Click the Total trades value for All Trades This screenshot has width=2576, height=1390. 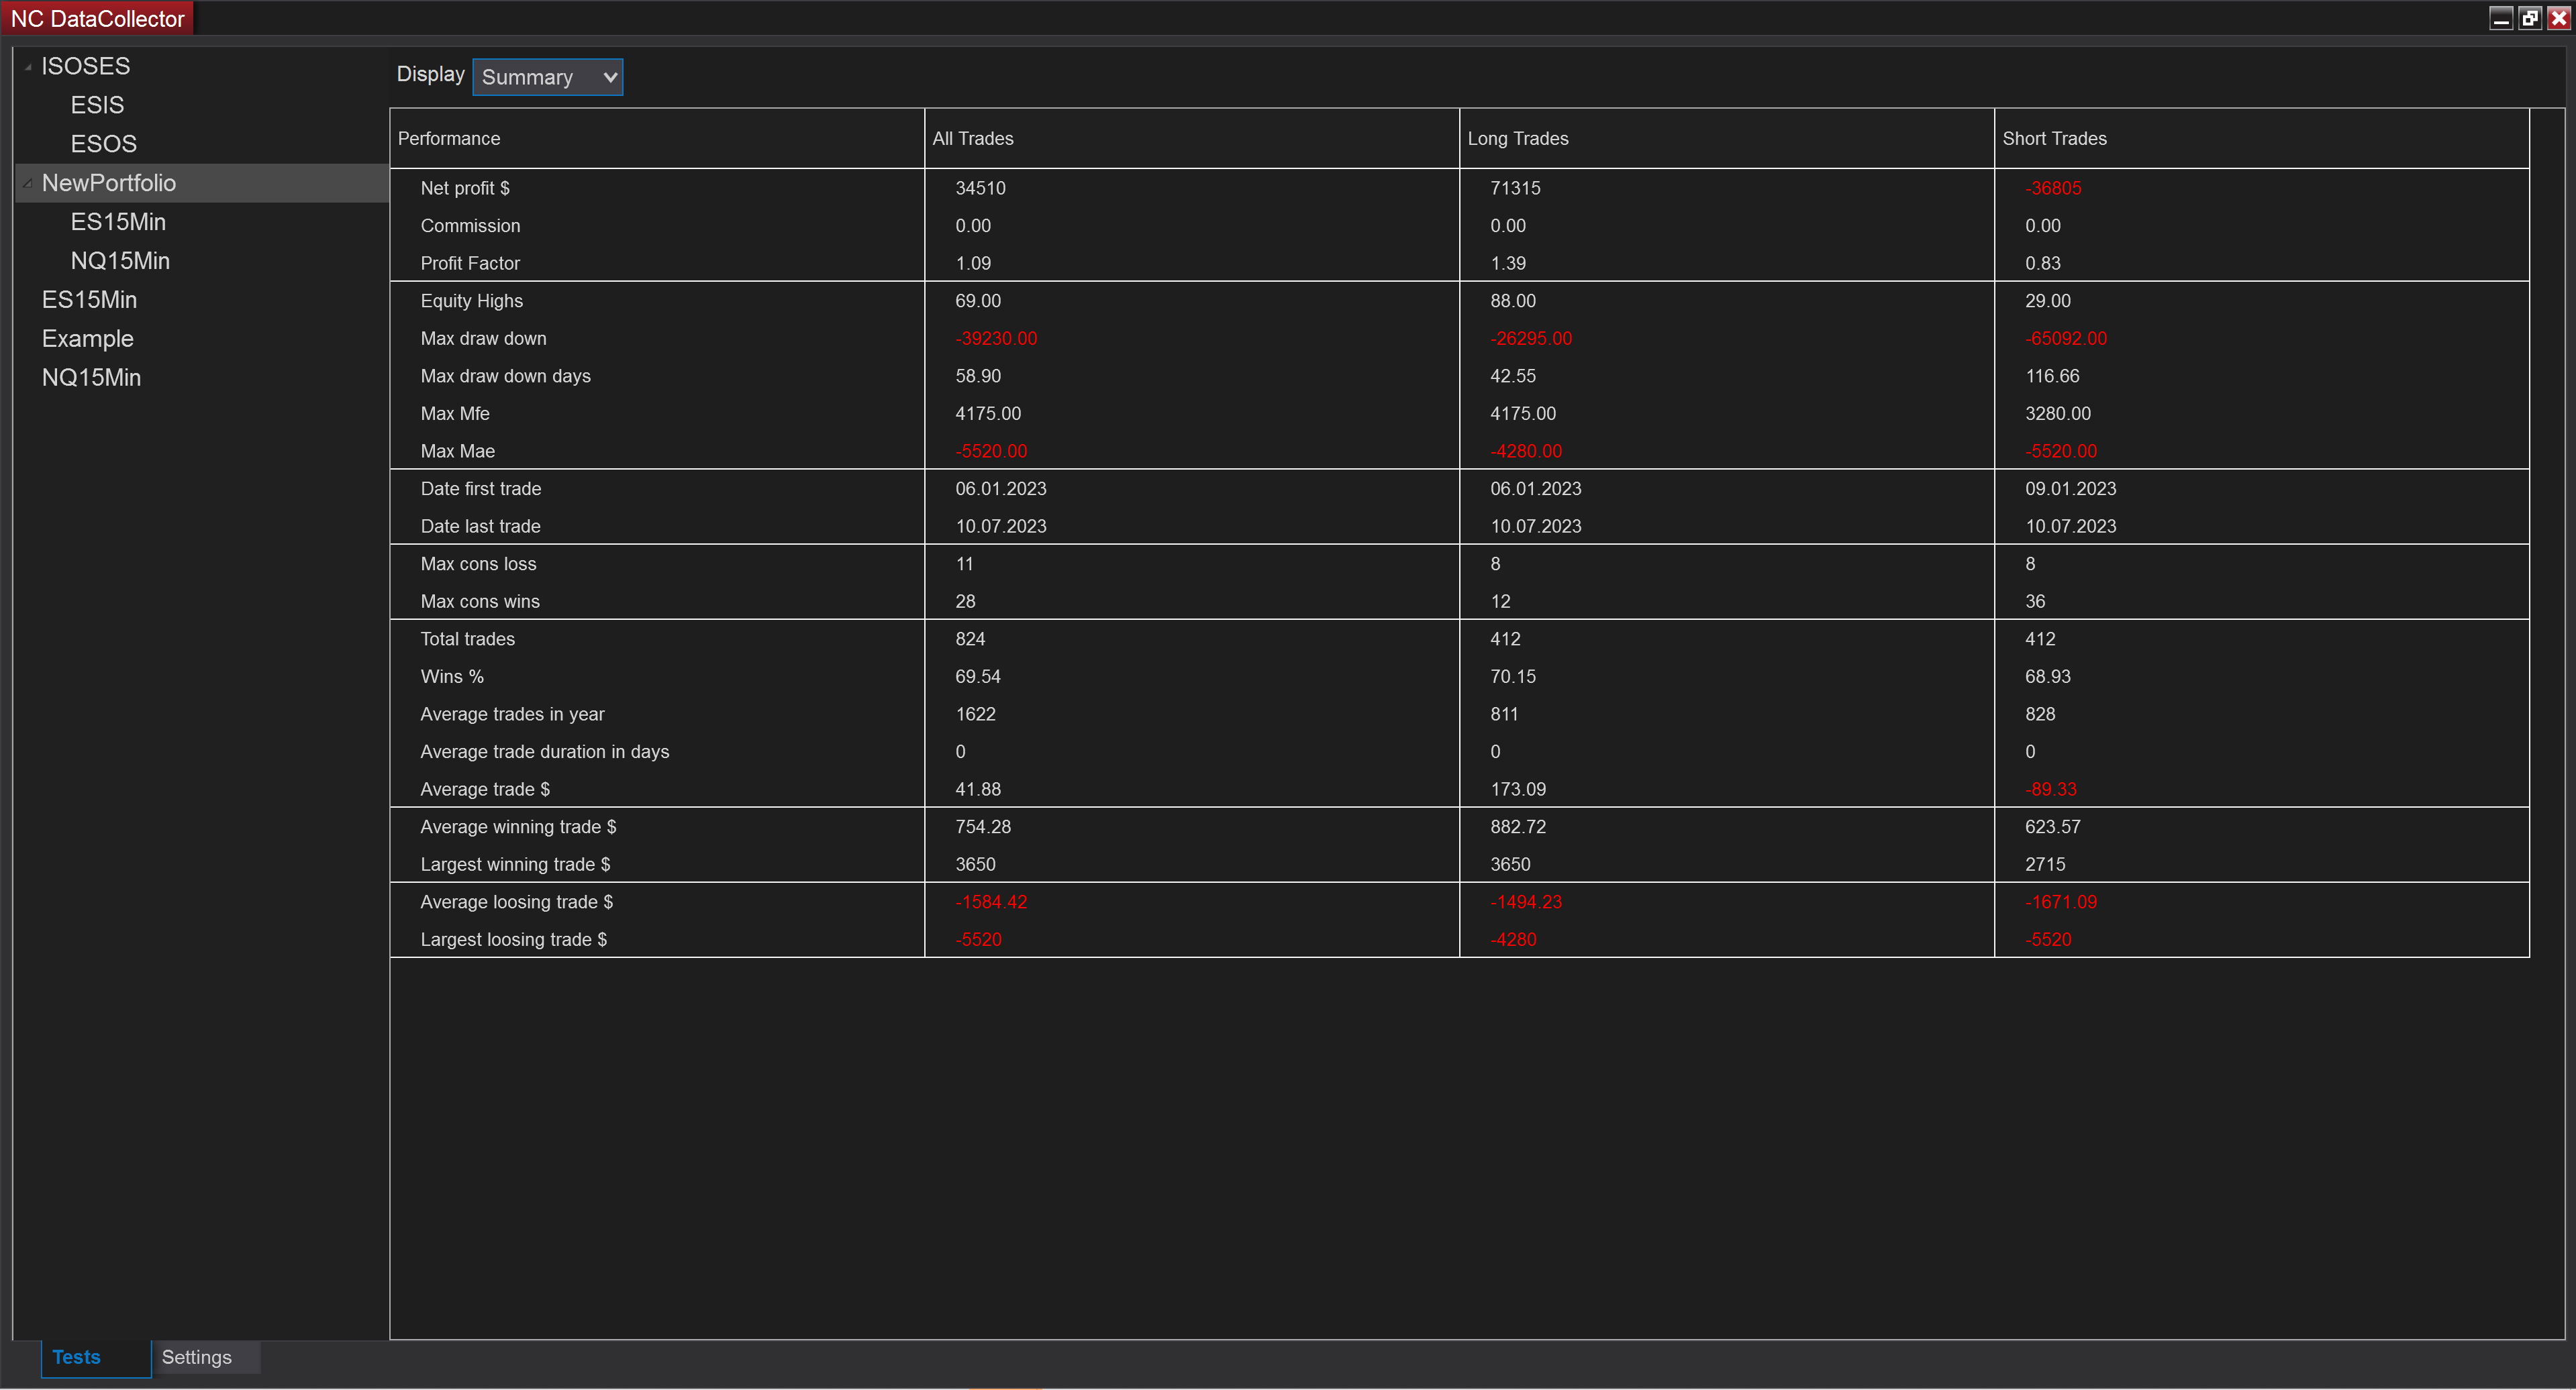[x=970, y=639]
